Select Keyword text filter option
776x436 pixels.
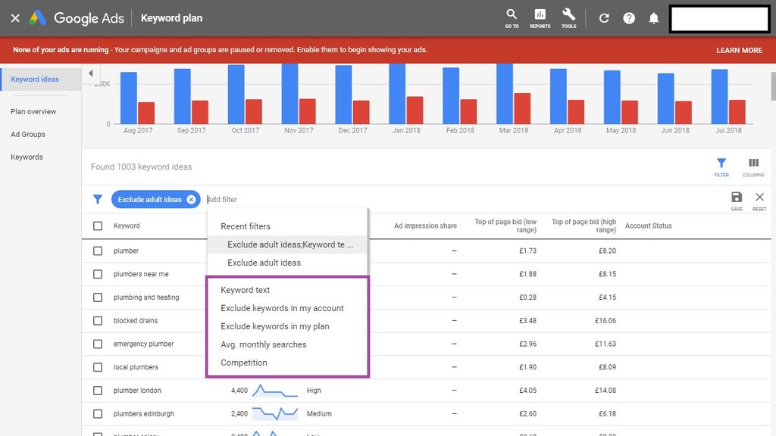click(245, 290)
